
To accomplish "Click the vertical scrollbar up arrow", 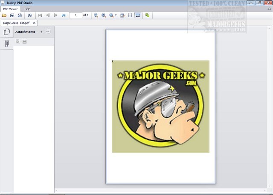I will pos(269,28).
